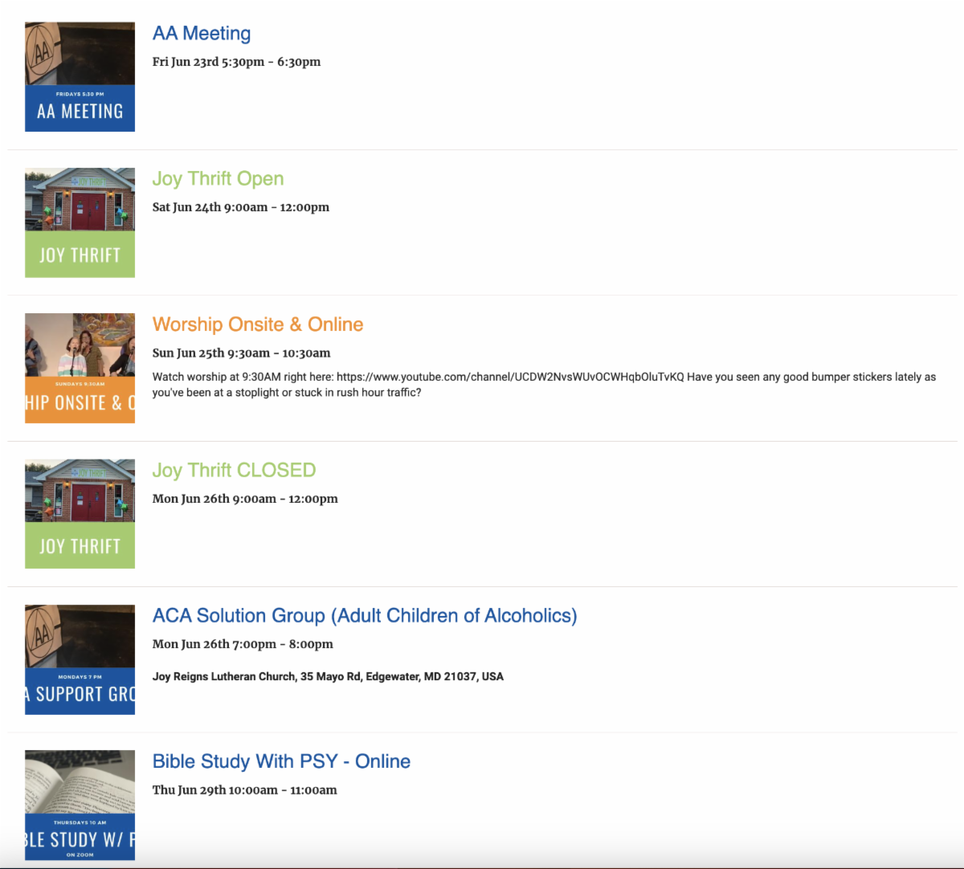This screenshot has height=869, width=964.
Task: Click the Worship Onsite Sundays thumbnail
Action: pyautogui.click(x=80, y=369)
